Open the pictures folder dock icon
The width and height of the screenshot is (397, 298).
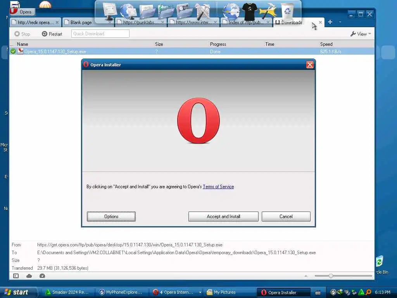pyautogui.click(x=185, y=12)
